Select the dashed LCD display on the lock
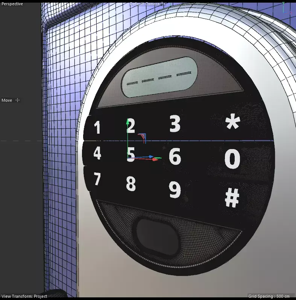Viewport: 296px width, 300px height. point(159,77)
